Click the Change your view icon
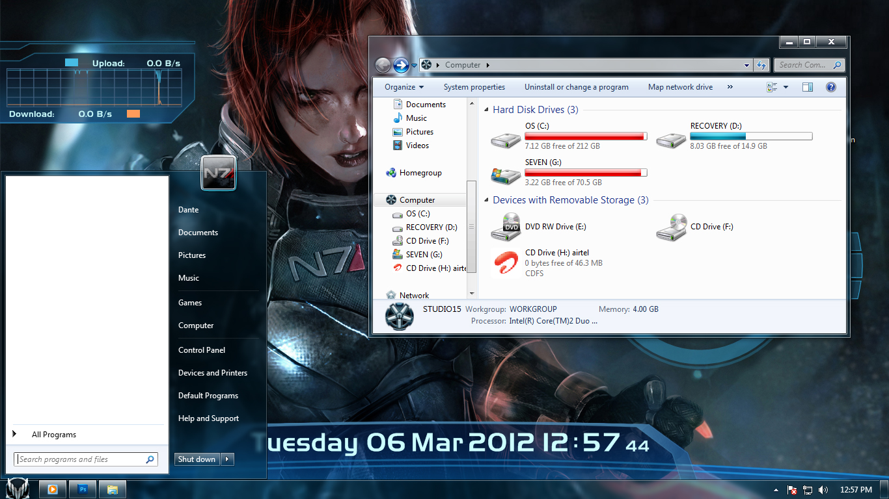 (x=773, y=87)
